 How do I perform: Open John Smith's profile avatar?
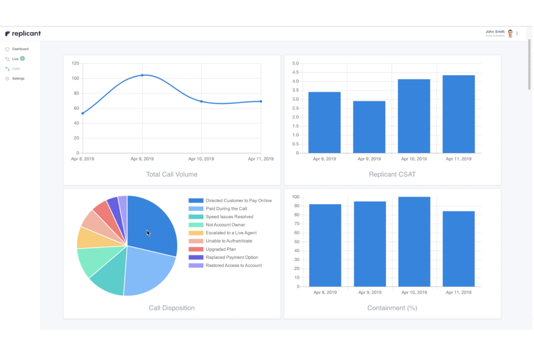(x=510, y=33)
